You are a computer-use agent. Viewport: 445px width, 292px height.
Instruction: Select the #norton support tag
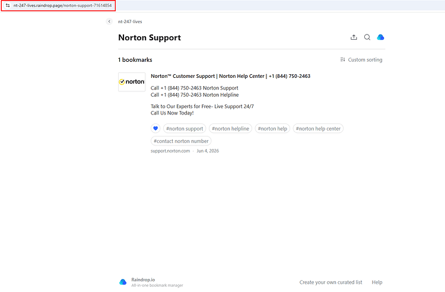pyautogui.click(x=185, y=129)
